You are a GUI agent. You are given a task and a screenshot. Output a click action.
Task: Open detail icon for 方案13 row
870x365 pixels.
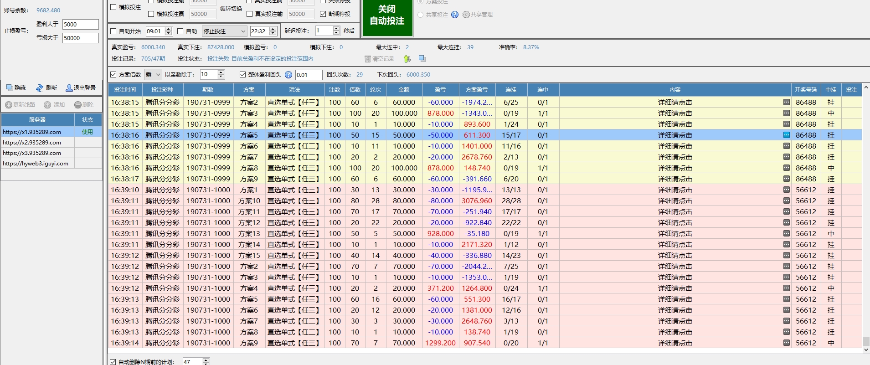pos(787,233)
